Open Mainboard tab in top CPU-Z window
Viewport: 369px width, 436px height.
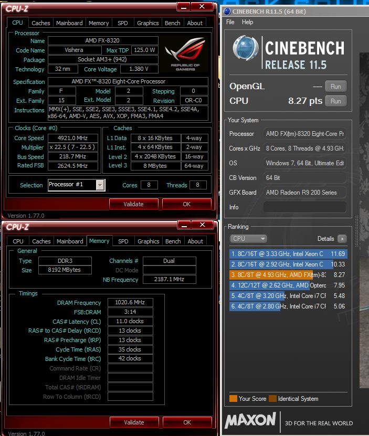click(69, 23)
